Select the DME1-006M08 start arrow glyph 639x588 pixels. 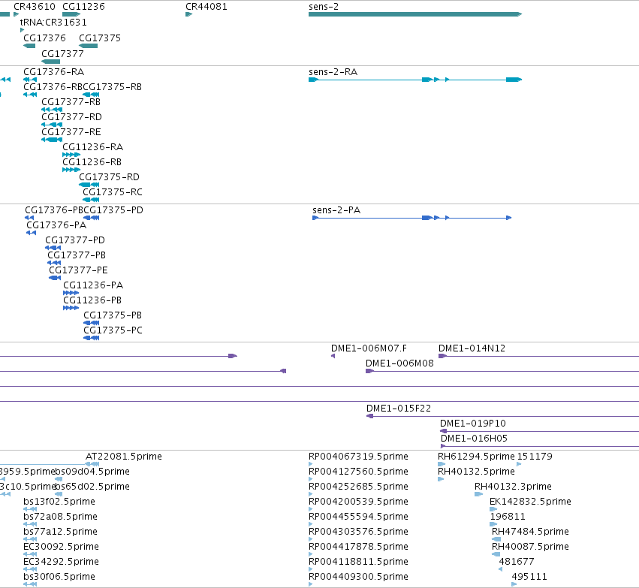point(369,371)
